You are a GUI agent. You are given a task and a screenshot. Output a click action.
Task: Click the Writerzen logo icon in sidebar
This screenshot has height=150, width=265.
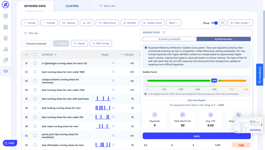coord(5,4)
